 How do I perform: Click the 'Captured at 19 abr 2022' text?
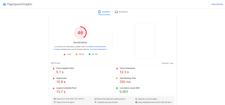pyautogui.click(x=70, y=99)
